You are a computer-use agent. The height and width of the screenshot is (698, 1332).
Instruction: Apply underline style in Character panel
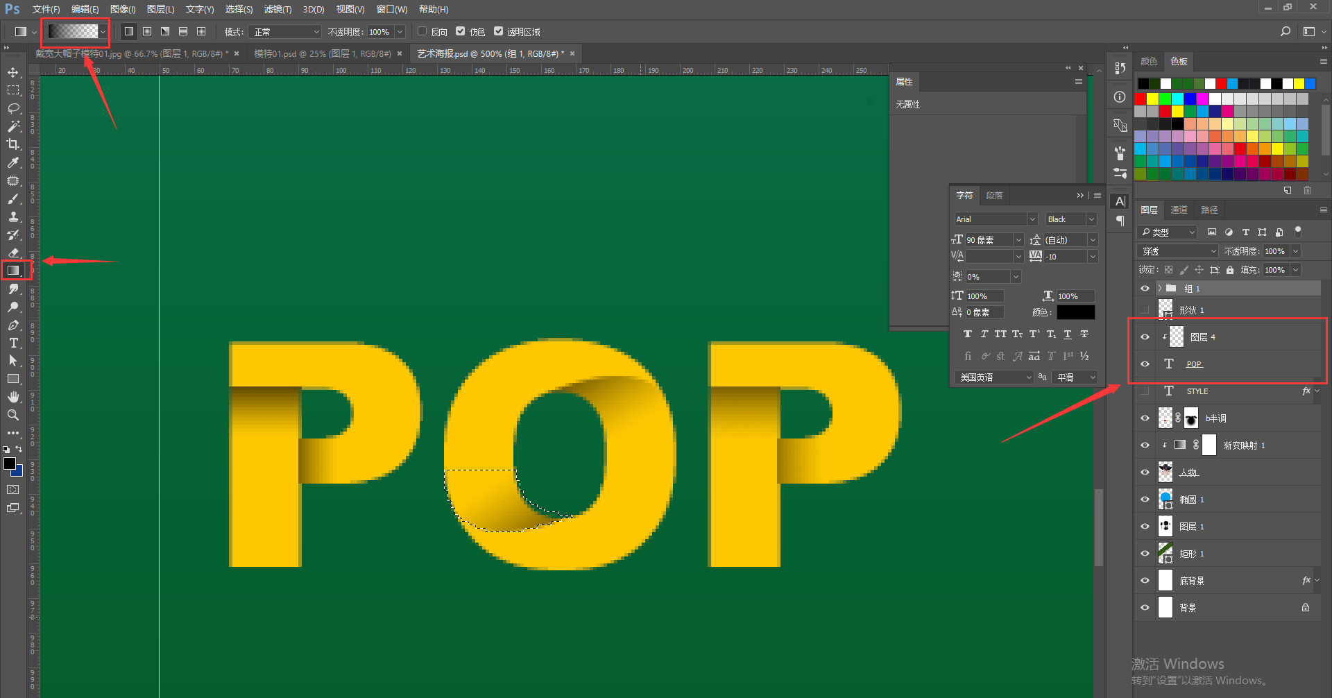[1068, 334]
